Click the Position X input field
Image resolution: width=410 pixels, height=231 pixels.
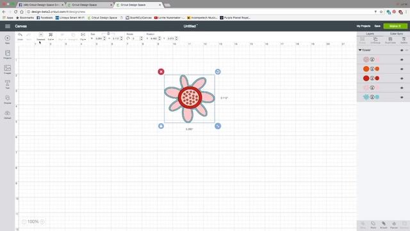154,38
